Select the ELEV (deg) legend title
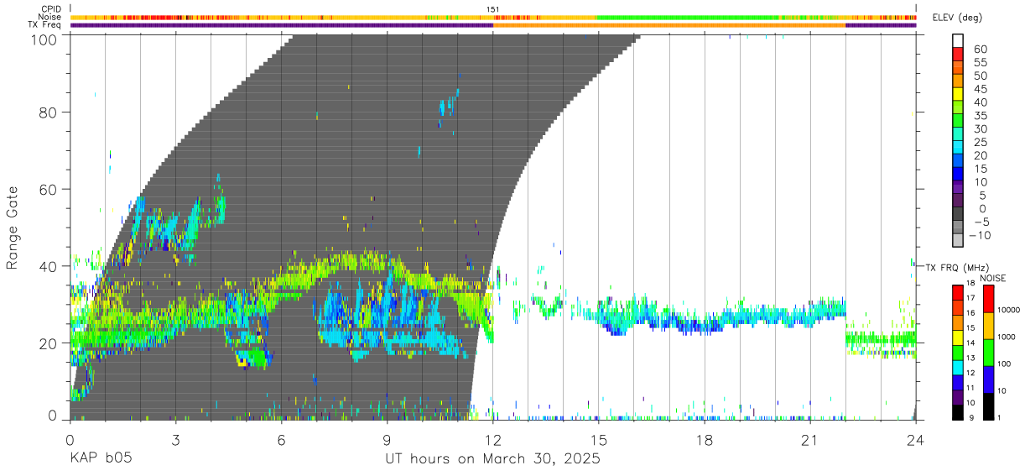1030x476 pixels. click(957, 19)
